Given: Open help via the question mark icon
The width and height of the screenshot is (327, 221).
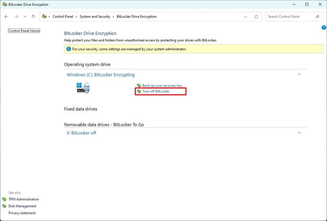Looking at the screenshot, I should point(324,27).
